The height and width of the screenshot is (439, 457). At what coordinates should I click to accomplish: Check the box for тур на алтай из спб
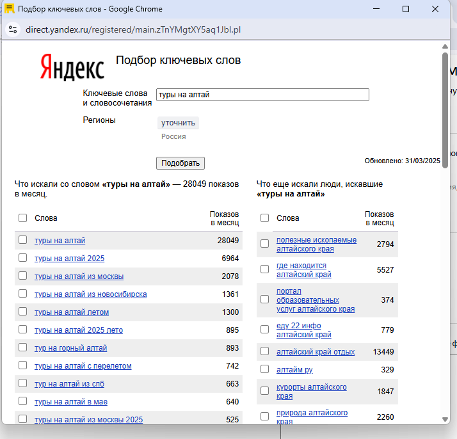(23, 383)
